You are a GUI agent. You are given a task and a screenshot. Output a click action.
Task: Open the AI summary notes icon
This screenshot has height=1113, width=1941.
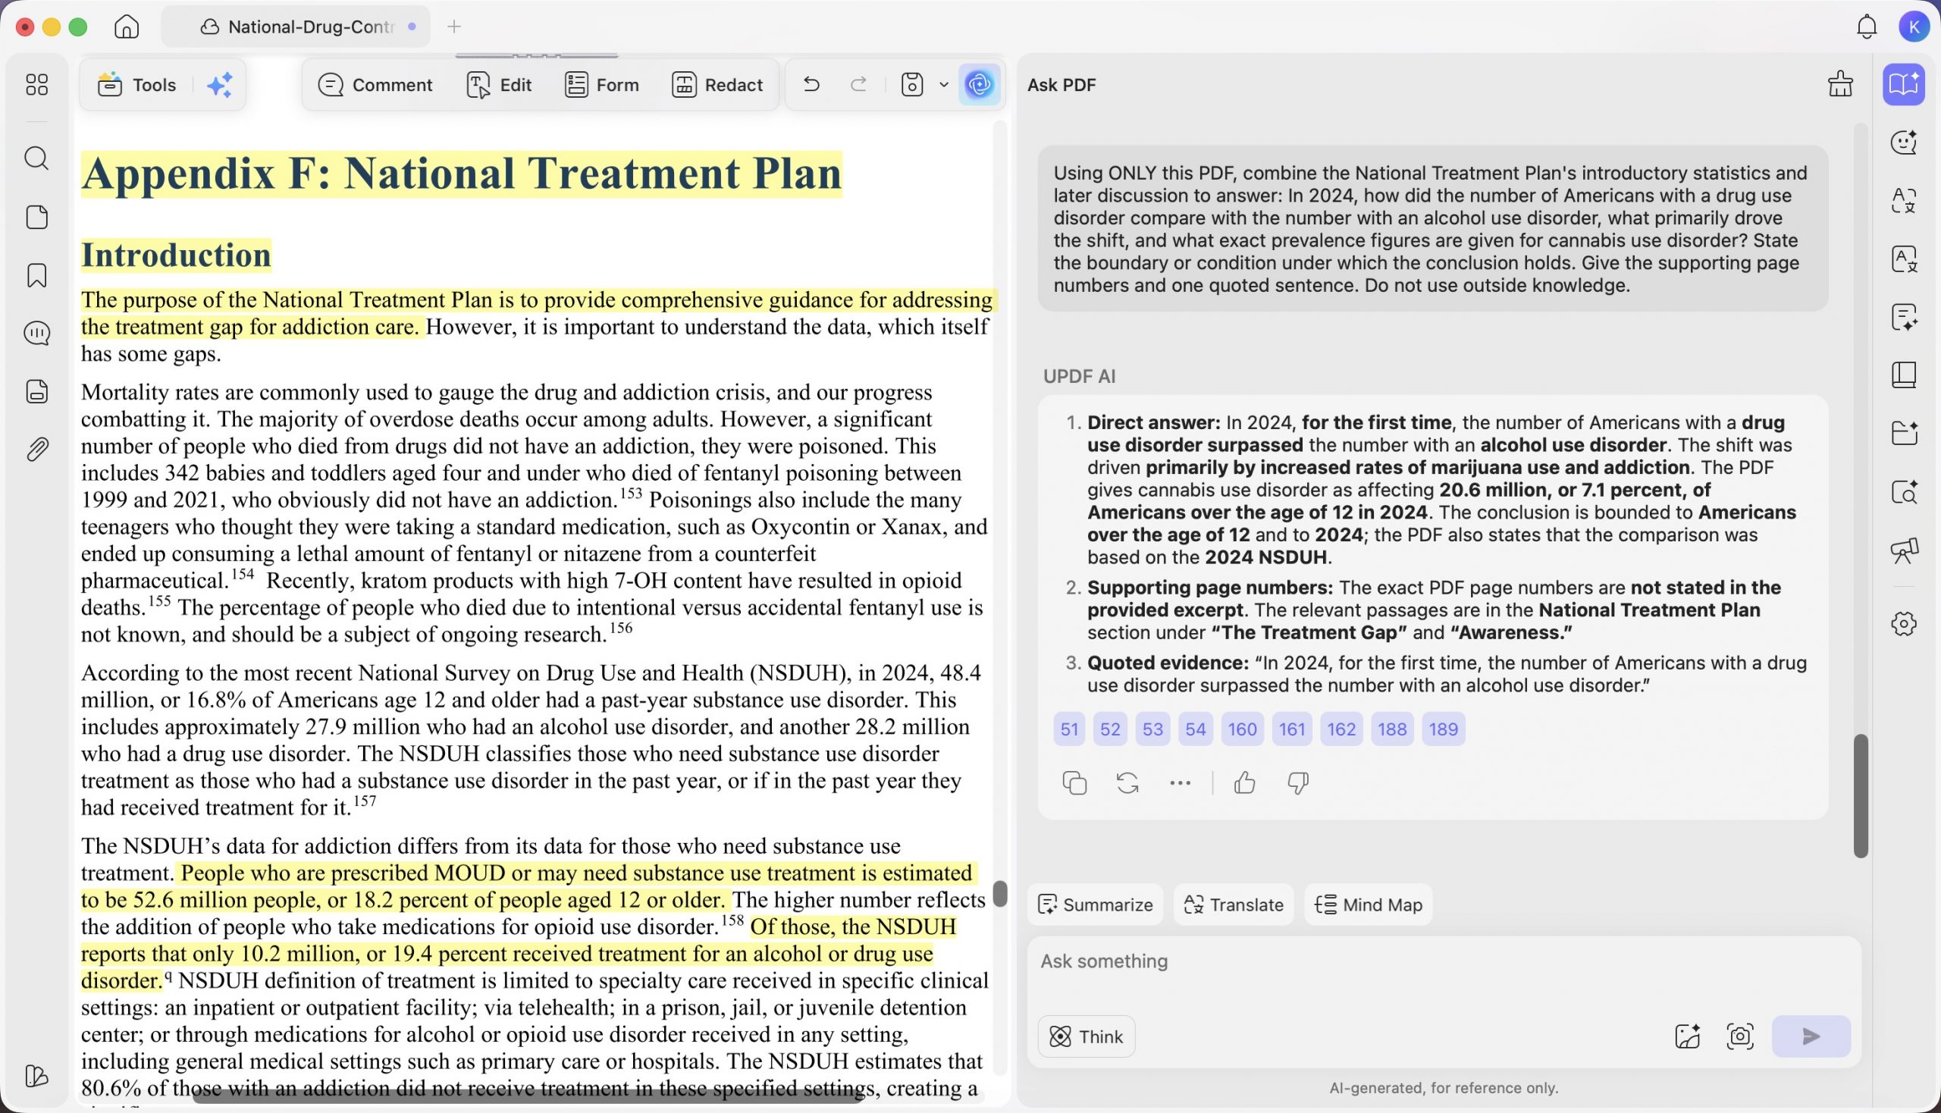click(1904, 316)
